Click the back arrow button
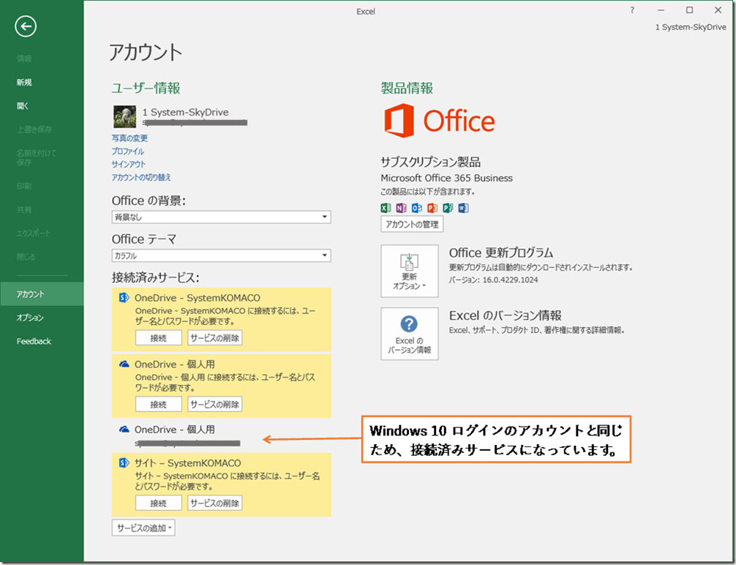 point(25,26)
